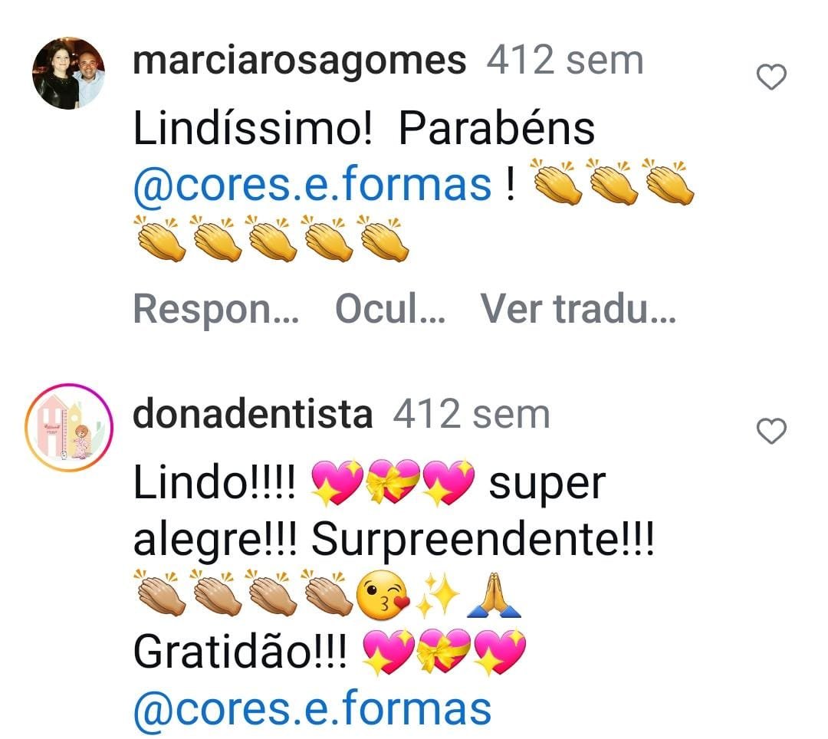Select the Lindíssimo! Parabéns comment text
The width and height of the screenshot is (828, 739).
point(364,129)
